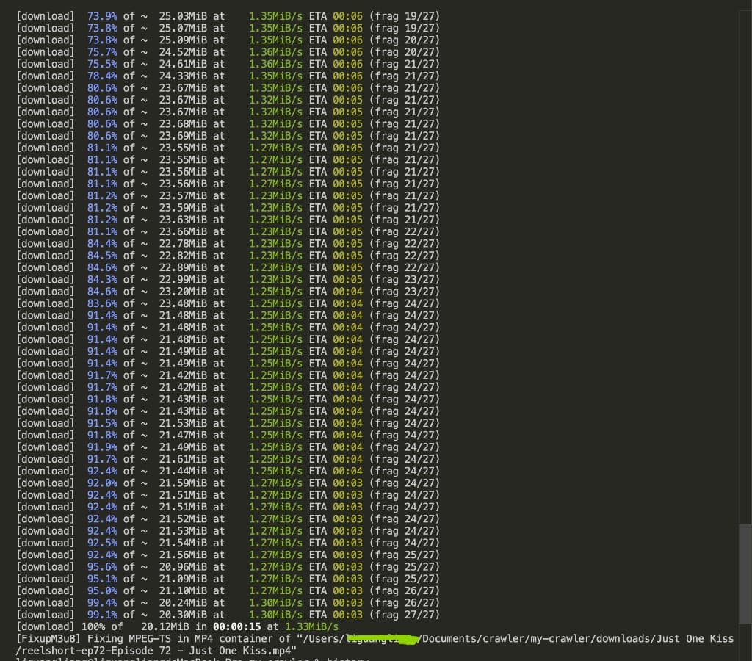The width and height of the screenshot is (752, 661).
Task: Click the '99.4%' percentage
Action: 102,603
